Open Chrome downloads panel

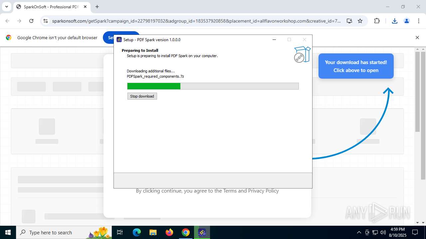394,21
